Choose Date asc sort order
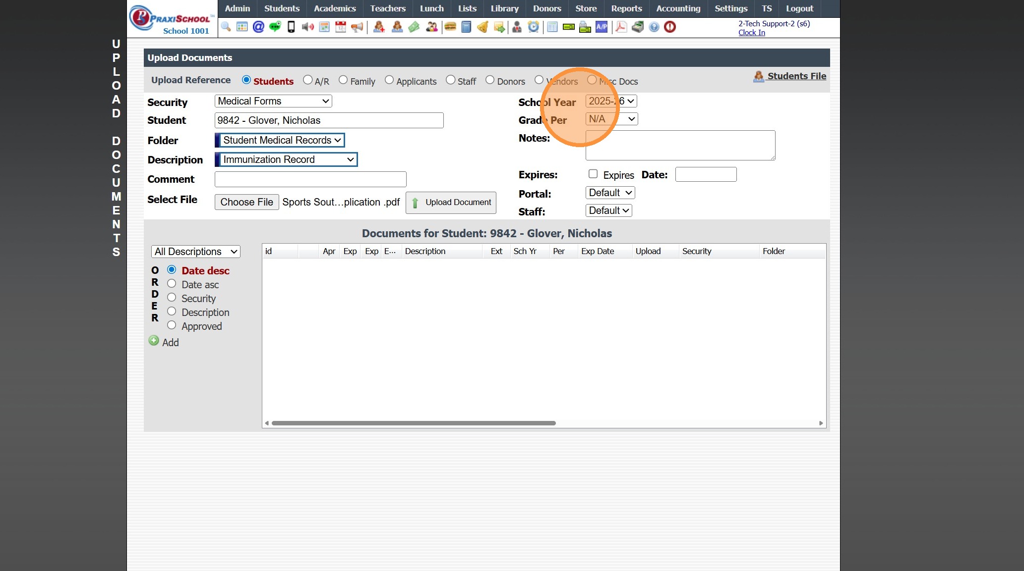The image size is (1024, 571). (172, 284)
